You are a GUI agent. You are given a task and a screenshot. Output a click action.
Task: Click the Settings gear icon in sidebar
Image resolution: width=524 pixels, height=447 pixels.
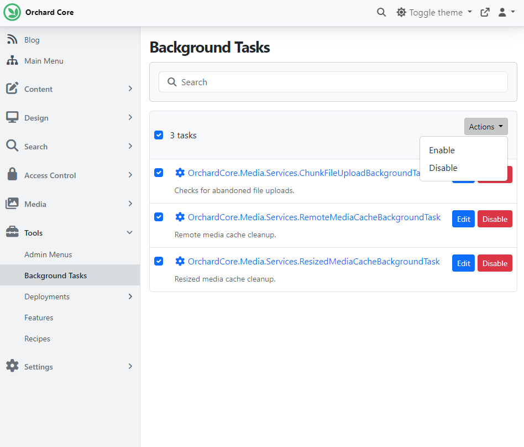tap(12, 366)
